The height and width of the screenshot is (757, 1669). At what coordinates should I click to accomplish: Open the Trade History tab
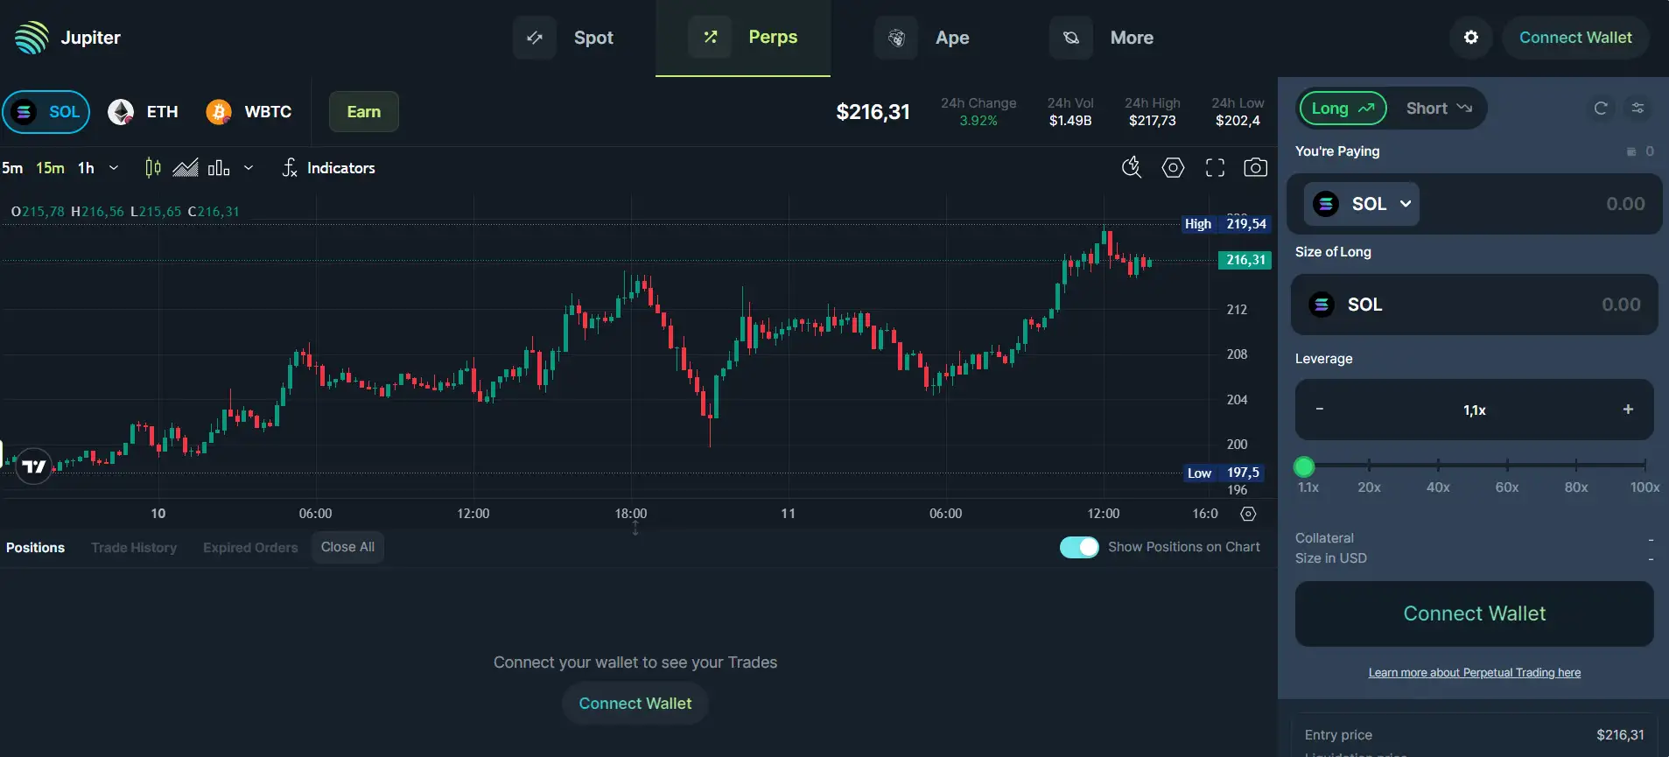(x=134, y=548)
